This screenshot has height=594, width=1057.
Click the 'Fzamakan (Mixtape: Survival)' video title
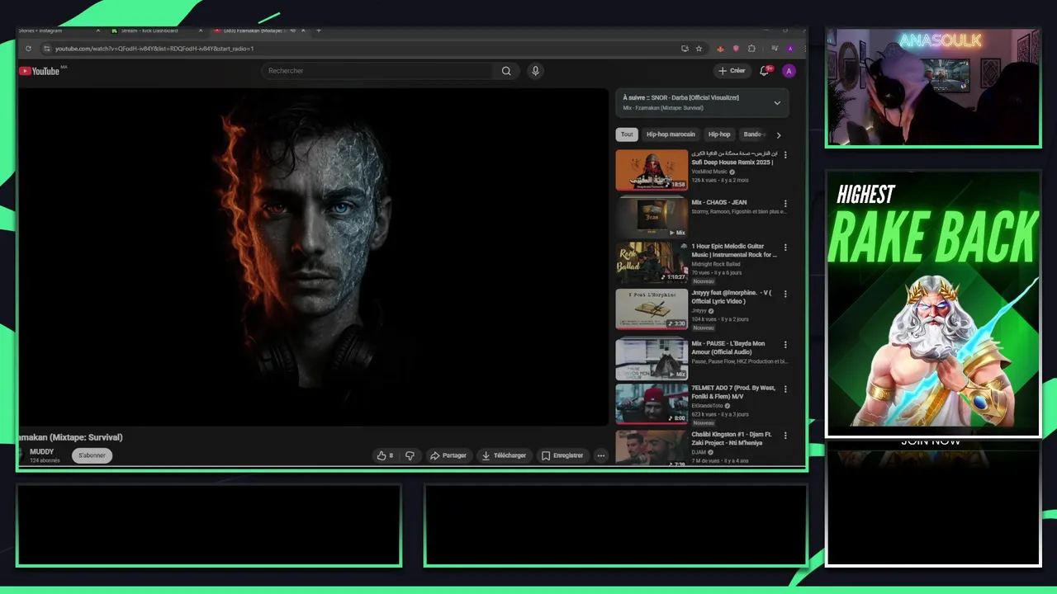pyautogui.click(x=70, y=437)
